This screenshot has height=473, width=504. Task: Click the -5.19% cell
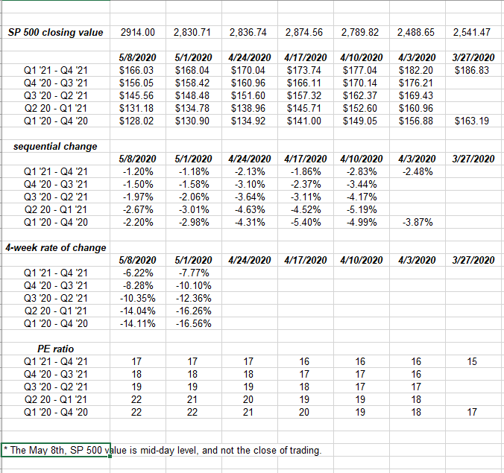tap(362, 210)
